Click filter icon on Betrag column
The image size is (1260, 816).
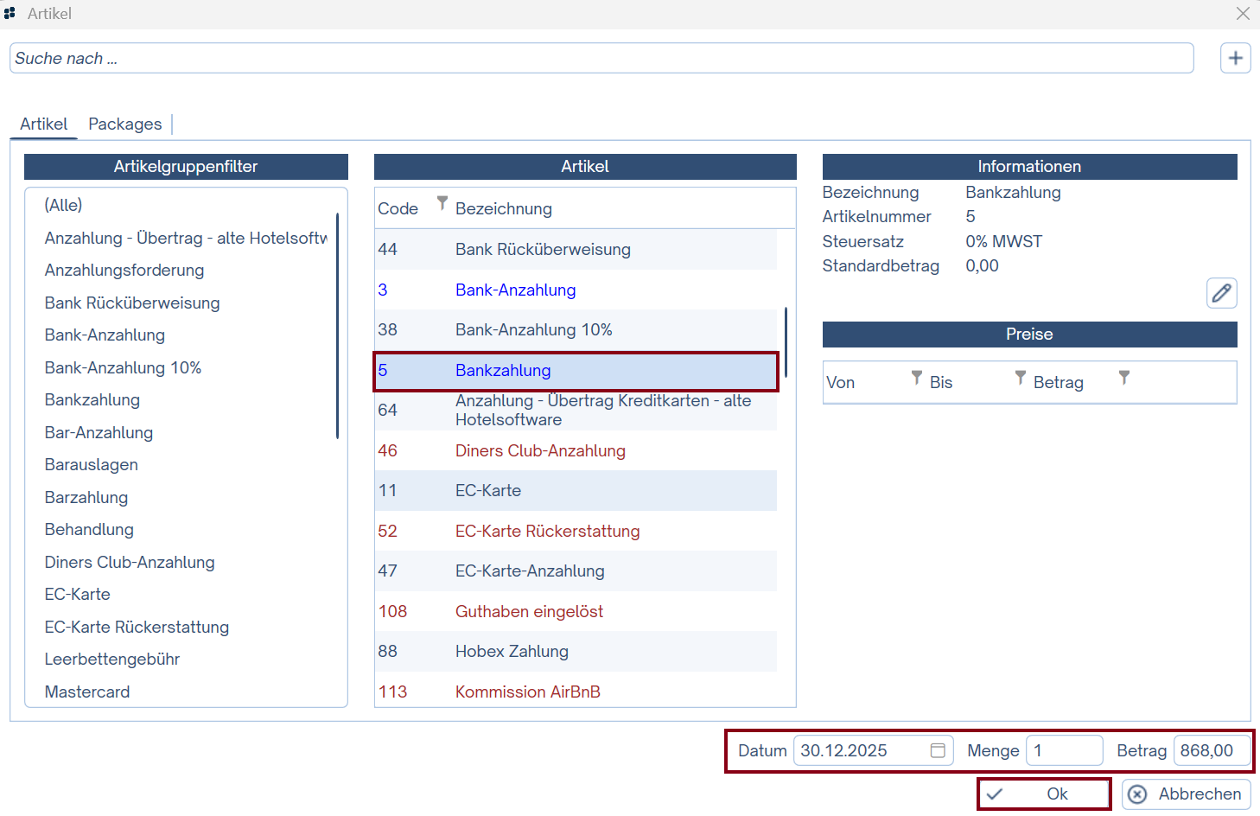click(x=1123, y=378)
